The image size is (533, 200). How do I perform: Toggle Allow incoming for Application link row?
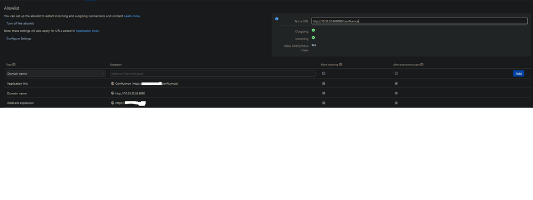tap(324, 84)
